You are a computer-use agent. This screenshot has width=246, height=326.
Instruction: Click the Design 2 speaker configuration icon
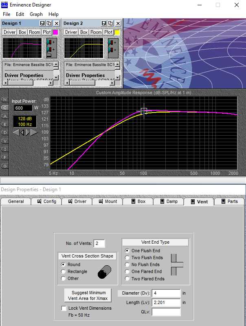tap(113, 48)
